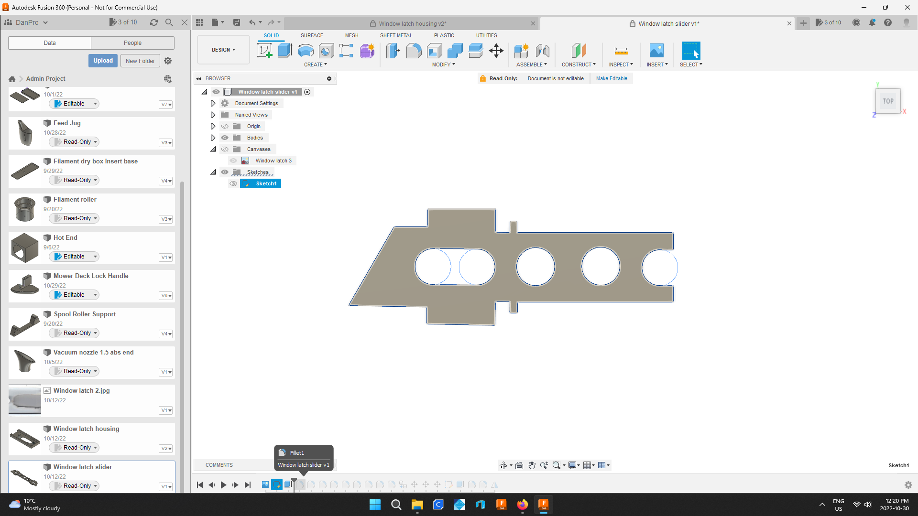Activate the Press Pull tool
Screen dimensions: 918x516
(393, 51)
